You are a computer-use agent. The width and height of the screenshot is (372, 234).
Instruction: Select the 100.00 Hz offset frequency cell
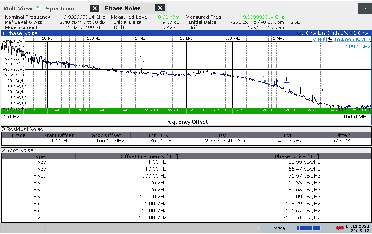[x=154, y=176]
